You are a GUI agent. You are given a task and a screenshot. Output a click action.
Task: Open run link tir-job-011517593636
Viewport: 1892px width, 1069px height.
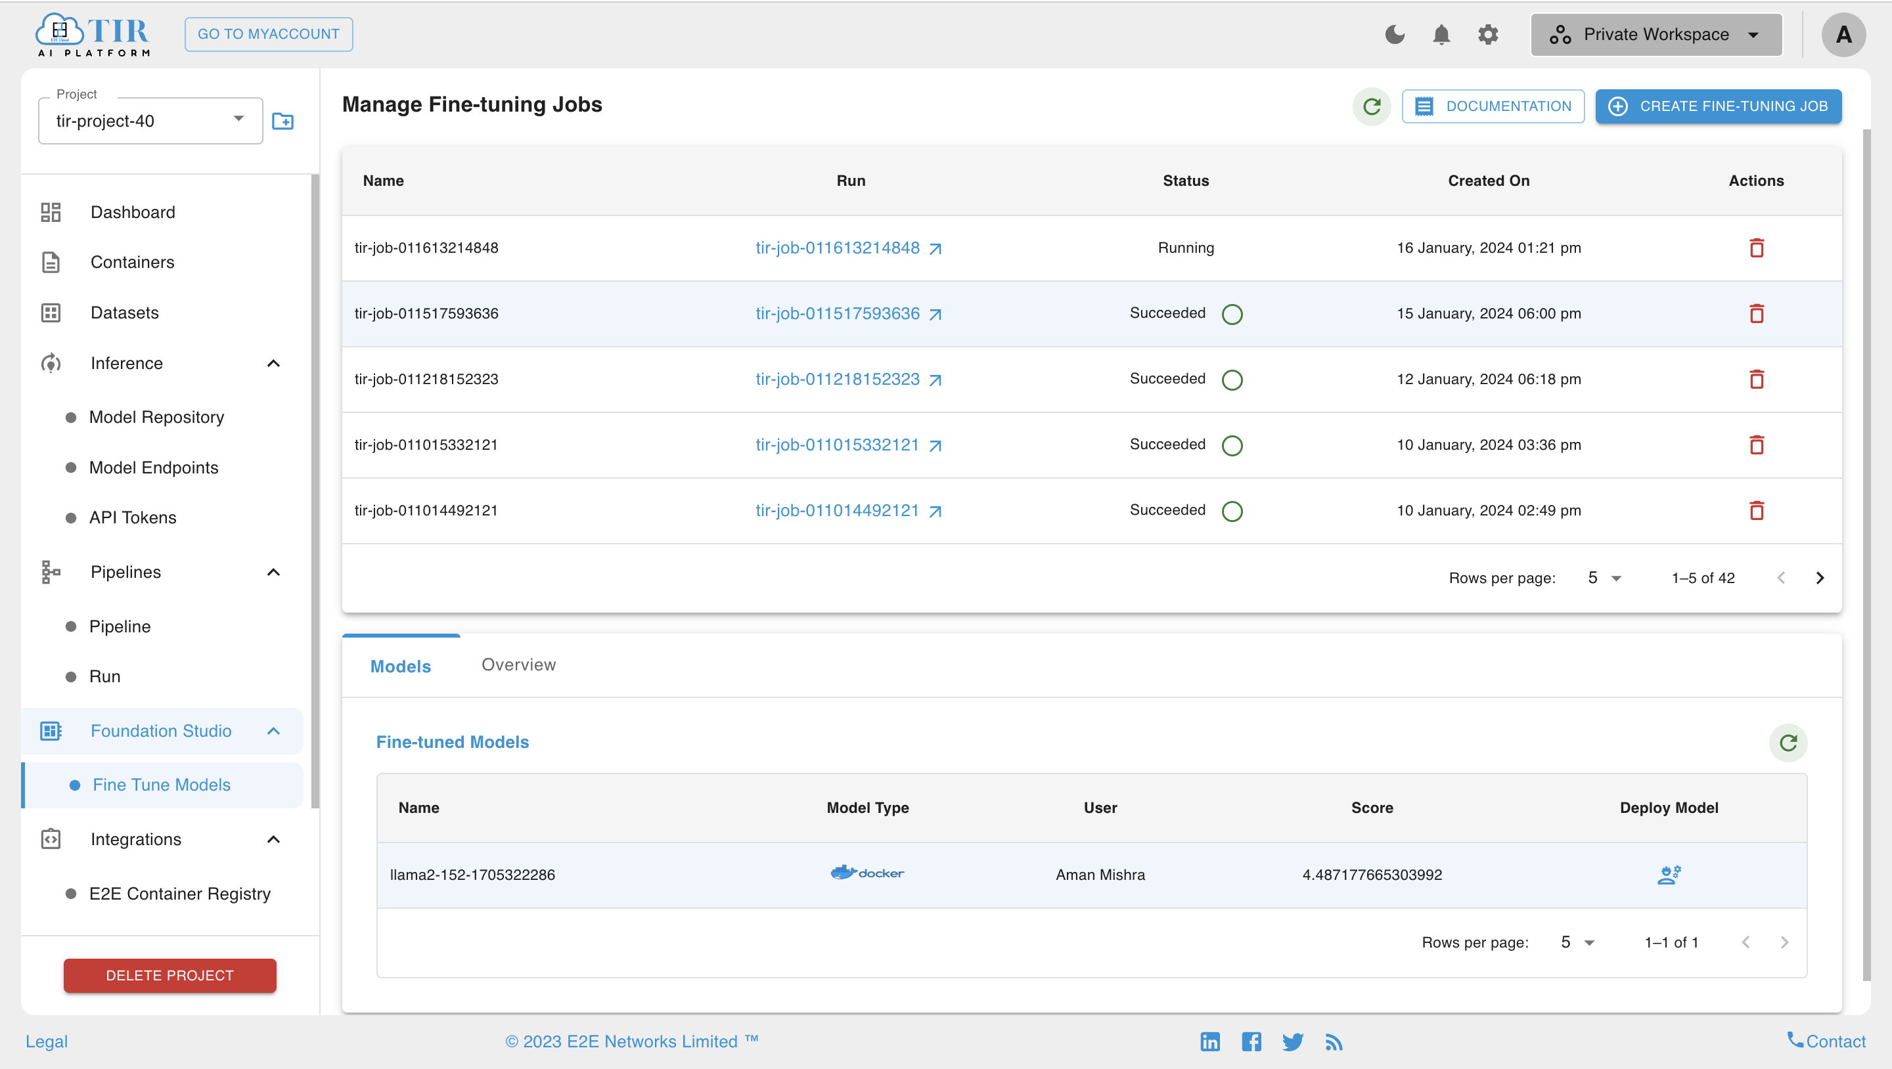click(848, 313)
